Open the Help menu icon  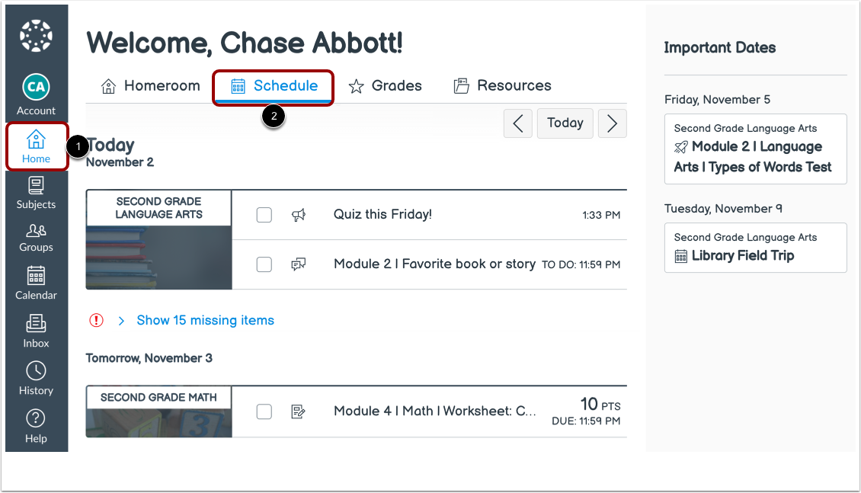click(x=36, y=427)
